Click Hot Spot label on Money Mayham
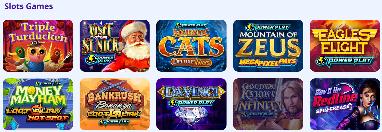The image size is (382, 132). (x=48, y=117)
